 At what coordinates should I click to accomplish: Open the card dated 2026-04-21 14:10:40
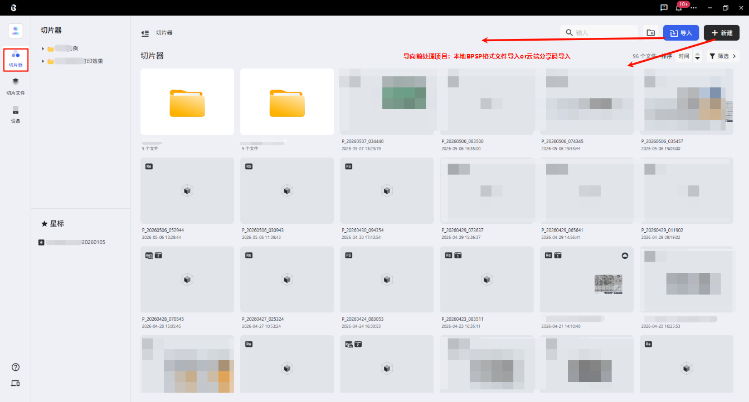tap(587, 280)
